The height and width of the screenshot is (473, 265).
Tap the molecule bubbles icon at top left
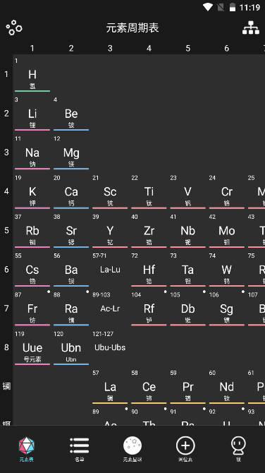point(14,28)
